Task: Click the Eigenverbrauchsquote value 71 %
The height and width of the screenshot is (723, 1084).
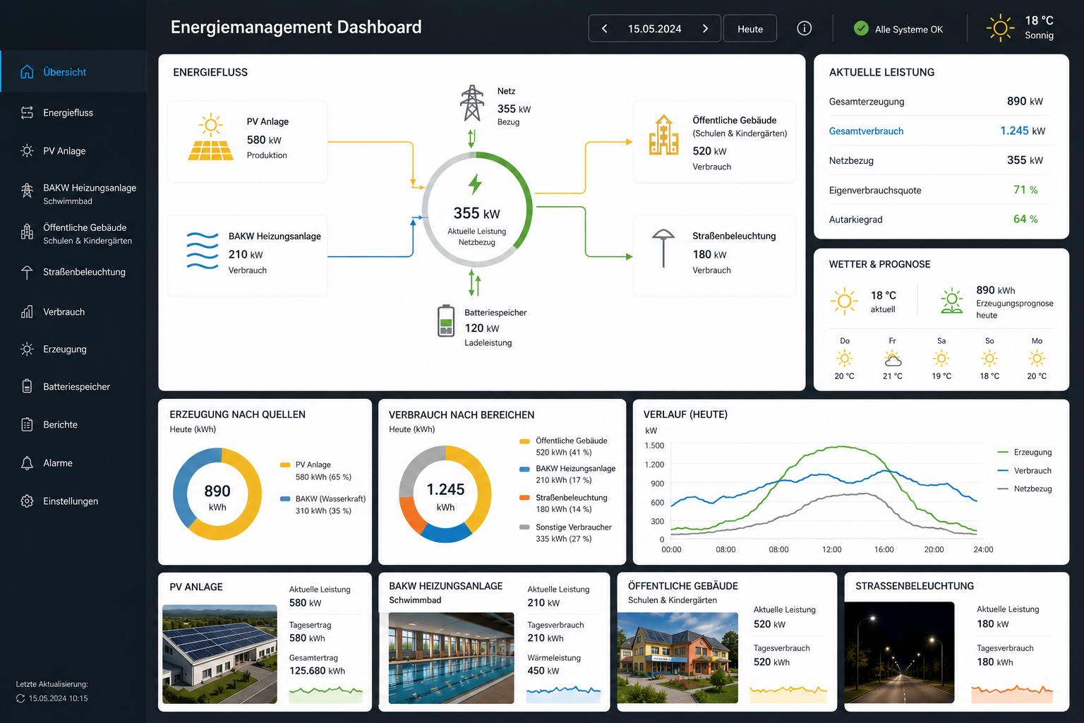Action: point(1025,190)
